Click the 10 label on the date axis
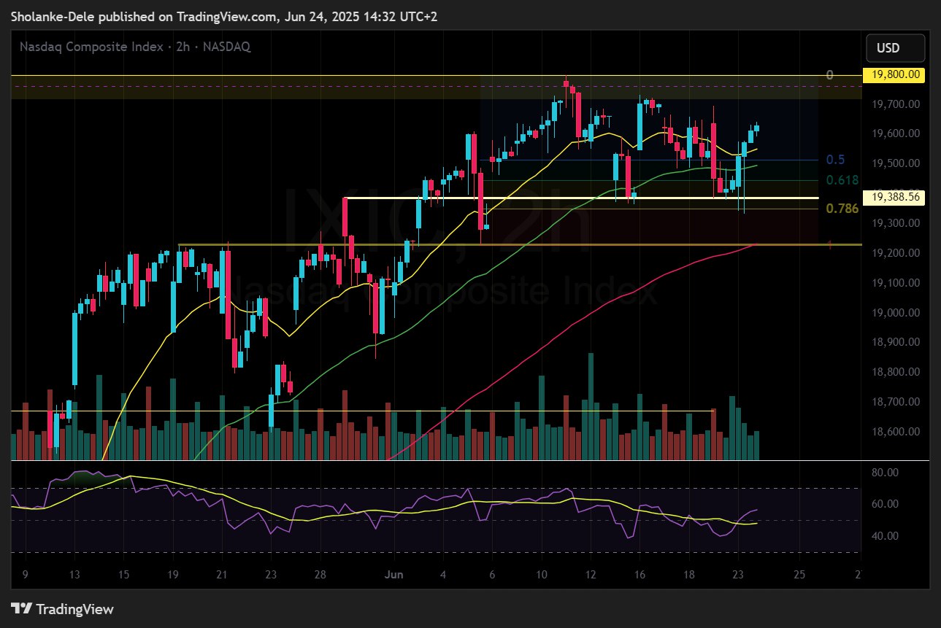The height and width of the screenshot is (628, 941). click(541, 575)
